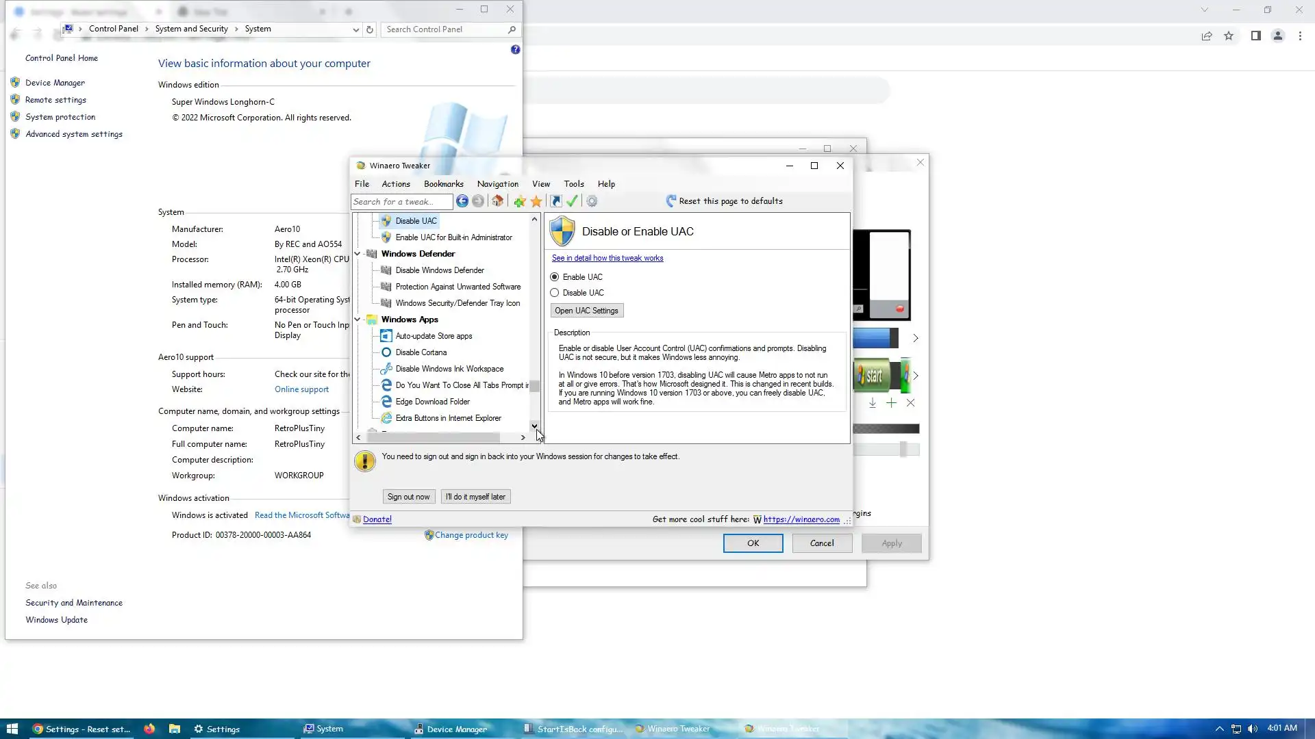
Task: Select Disable Cortana tweak in tree
Action: tap(421, 352)
